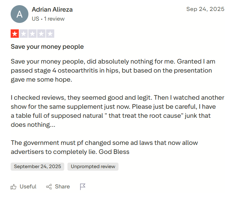Click the share network icon
Viewport: 246px width, 201px height.
[49, 186]
